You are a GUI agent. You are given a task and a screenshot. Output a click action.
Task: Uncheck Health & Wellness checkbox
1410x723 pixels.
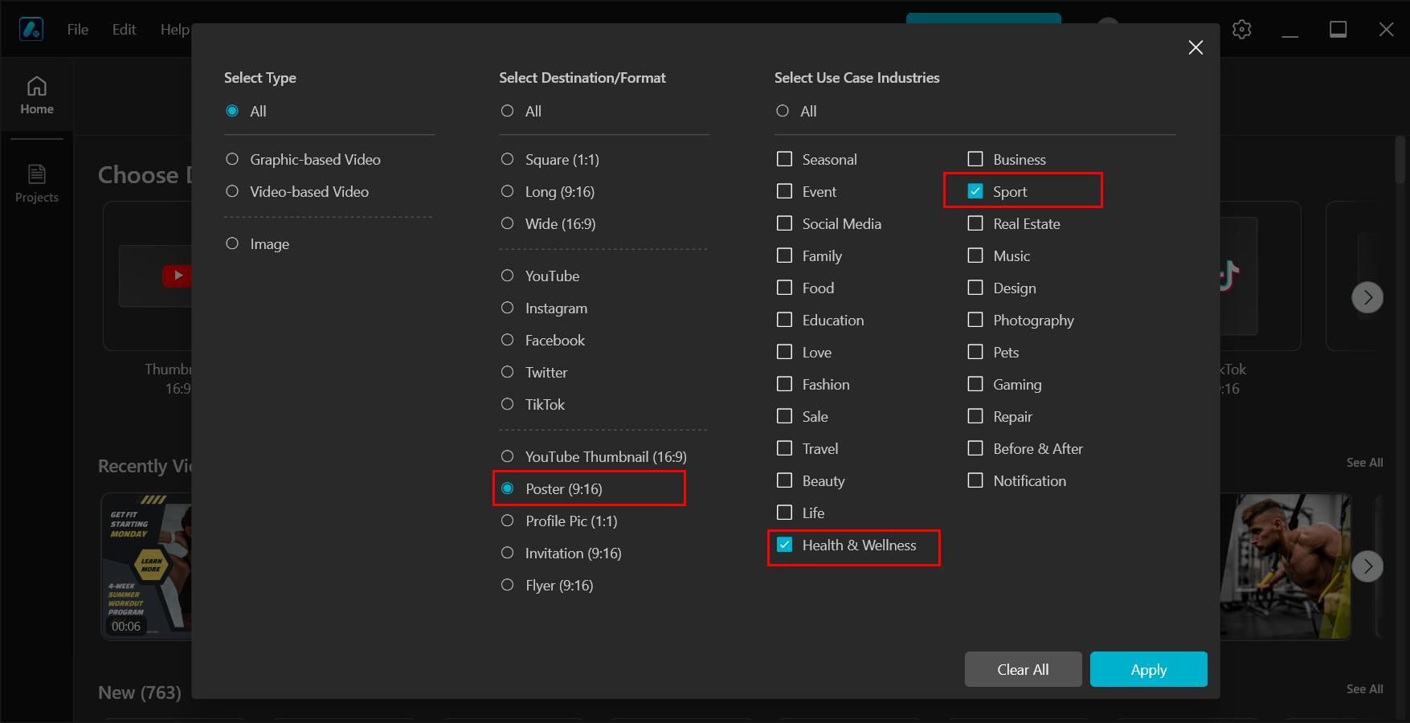785,545
